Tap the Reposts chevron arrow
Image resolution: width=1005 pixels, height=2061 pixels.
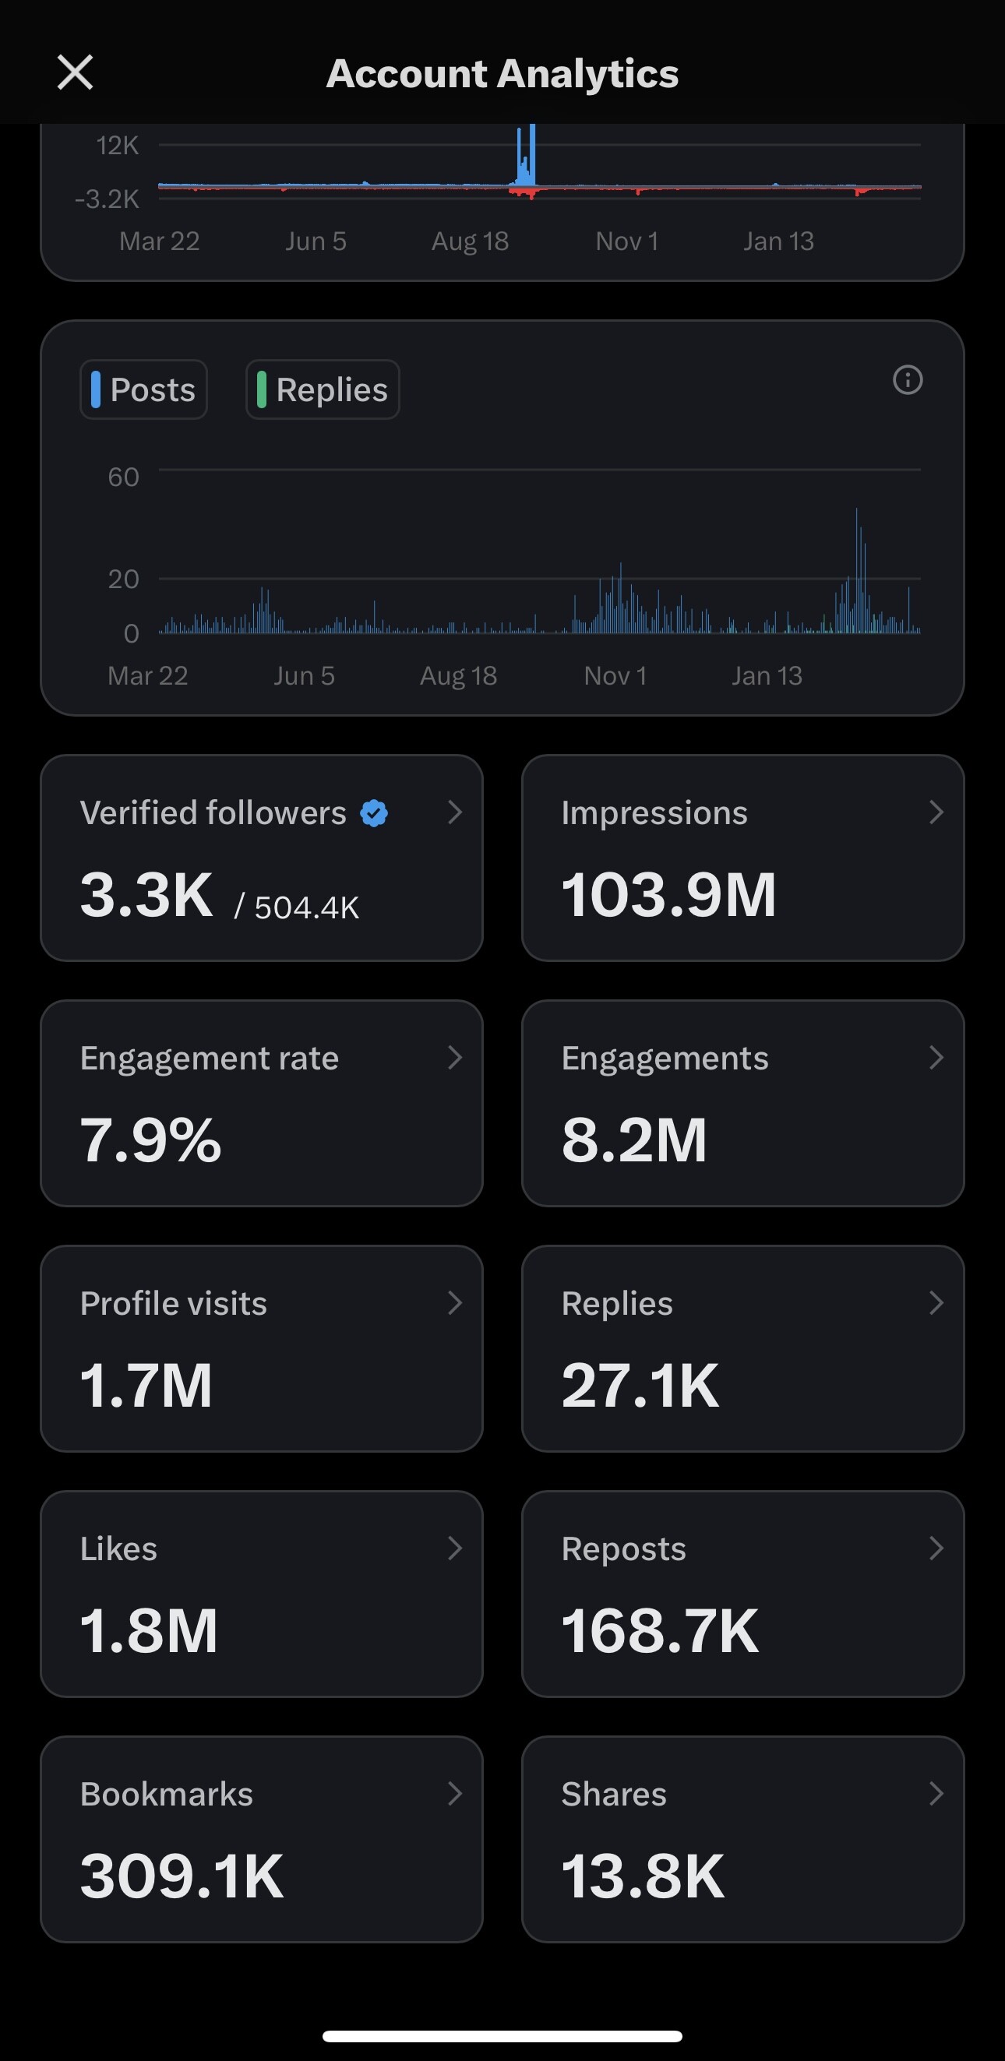pyautogui.click(x=936, y=1548)
